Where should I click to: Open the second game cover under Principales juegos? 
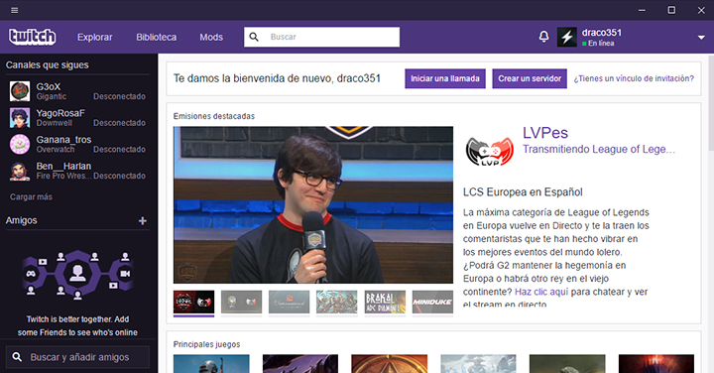click(x=300, y=364)
